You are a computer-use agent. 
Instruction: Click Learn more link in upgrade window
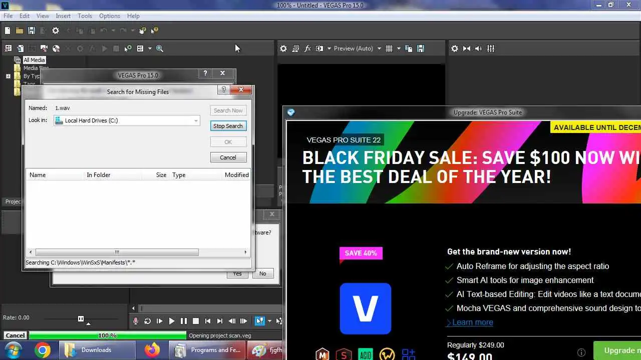pyautogui.click(x=472, y=322)
